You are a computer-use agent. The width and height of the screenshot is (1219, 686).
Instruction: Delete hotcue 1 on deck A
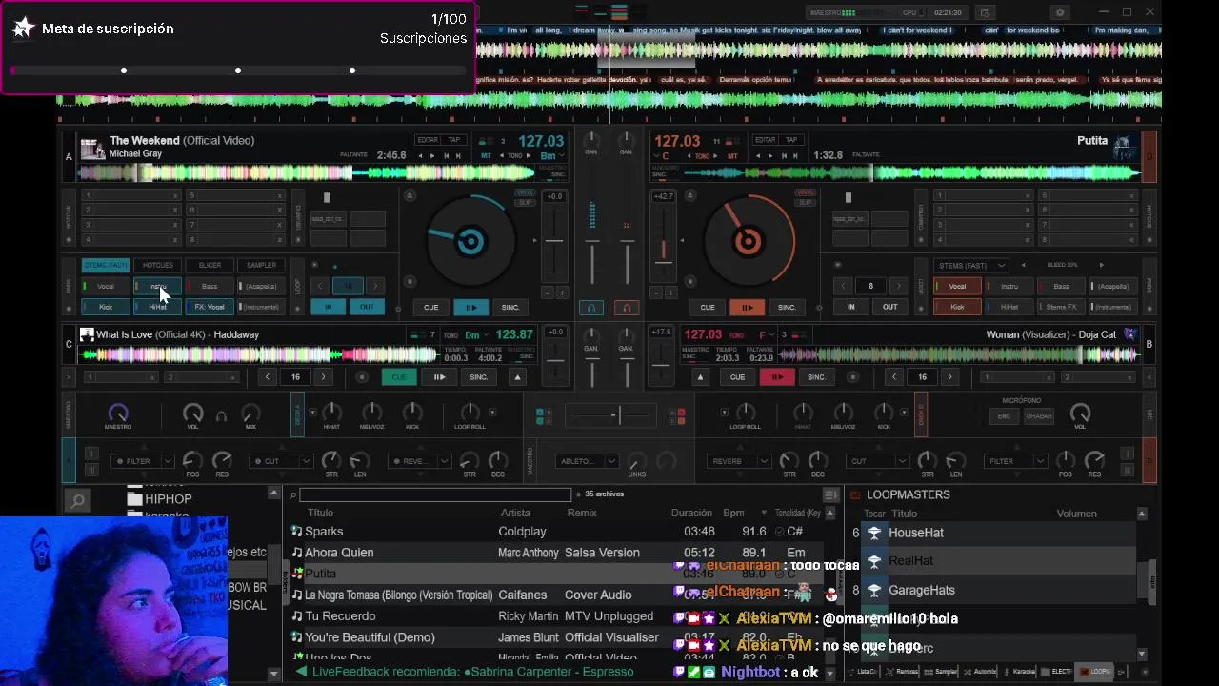click(175, 196)
